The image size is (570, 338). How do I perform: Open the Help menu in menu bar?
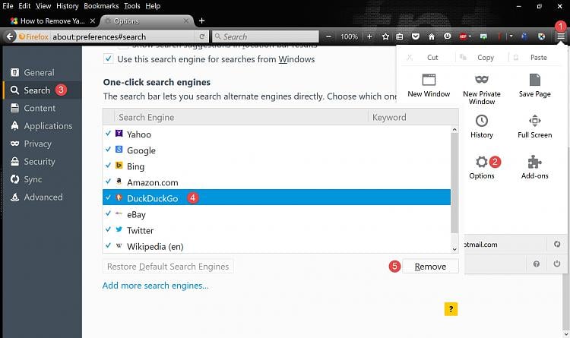point(153,6)
